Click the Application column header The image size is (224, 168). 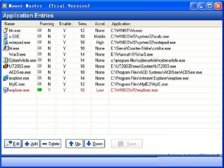121,24
